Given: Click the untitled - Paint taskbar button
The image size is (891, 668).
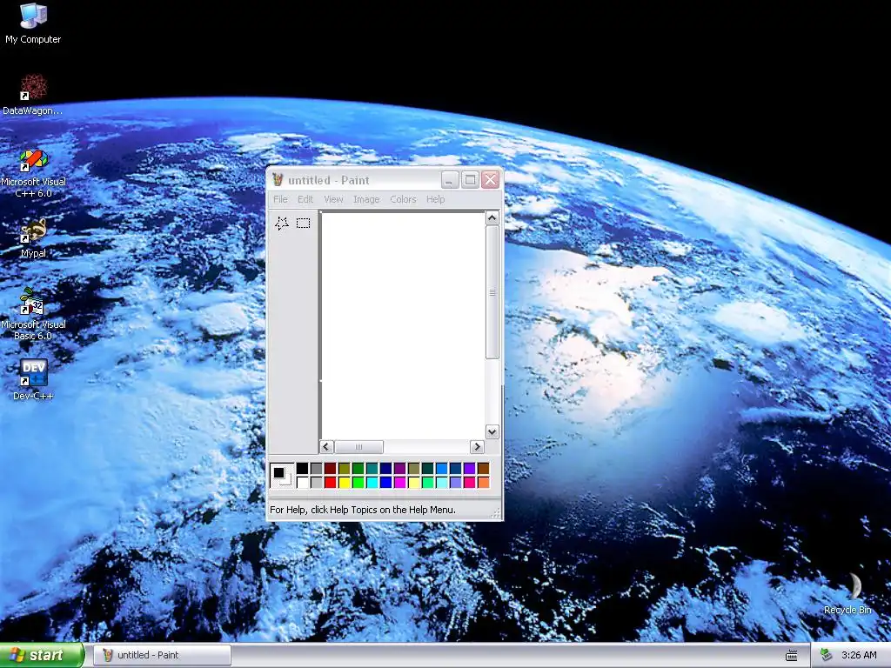Looking at the screenshot, I should (x=163, y=655).
